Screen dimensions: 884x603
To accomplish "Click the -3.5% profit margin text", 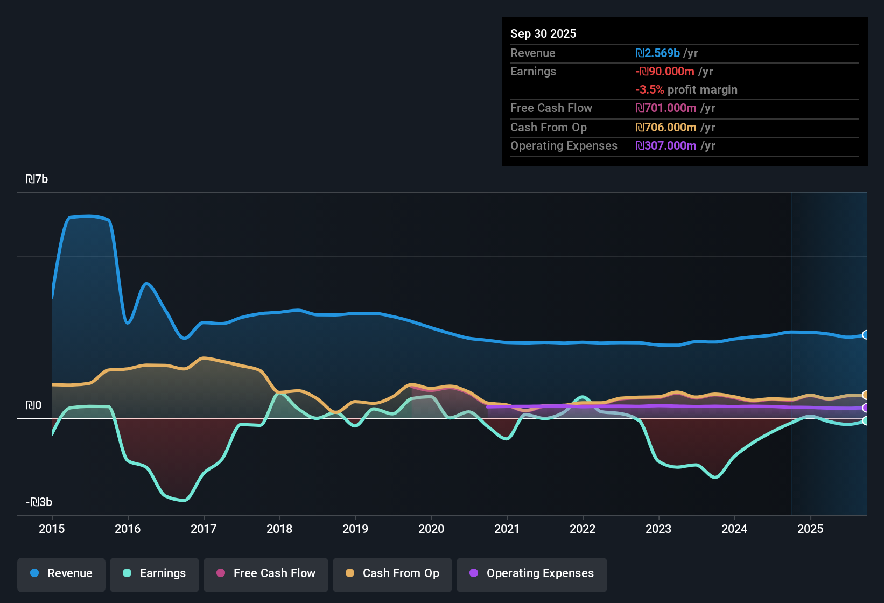I will pos(686,89).
